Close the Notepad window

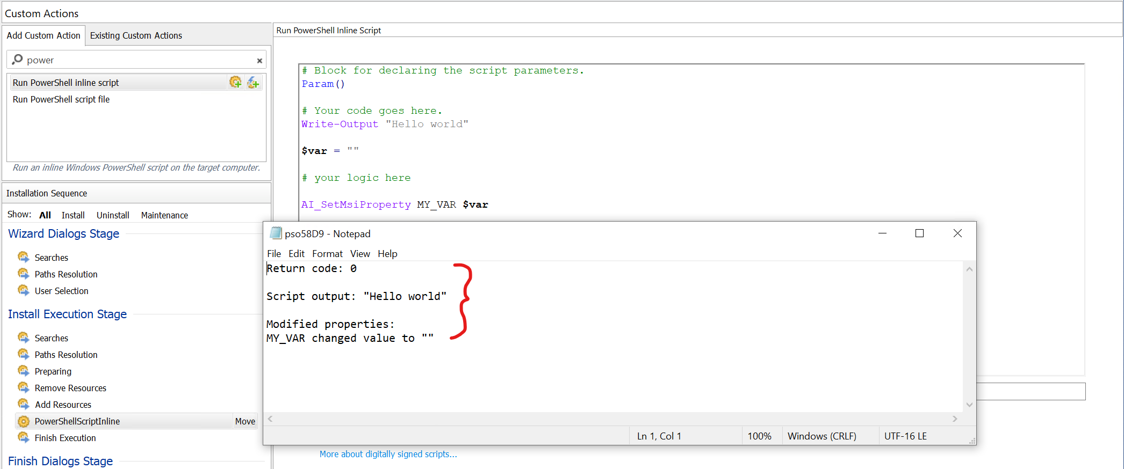957,233
